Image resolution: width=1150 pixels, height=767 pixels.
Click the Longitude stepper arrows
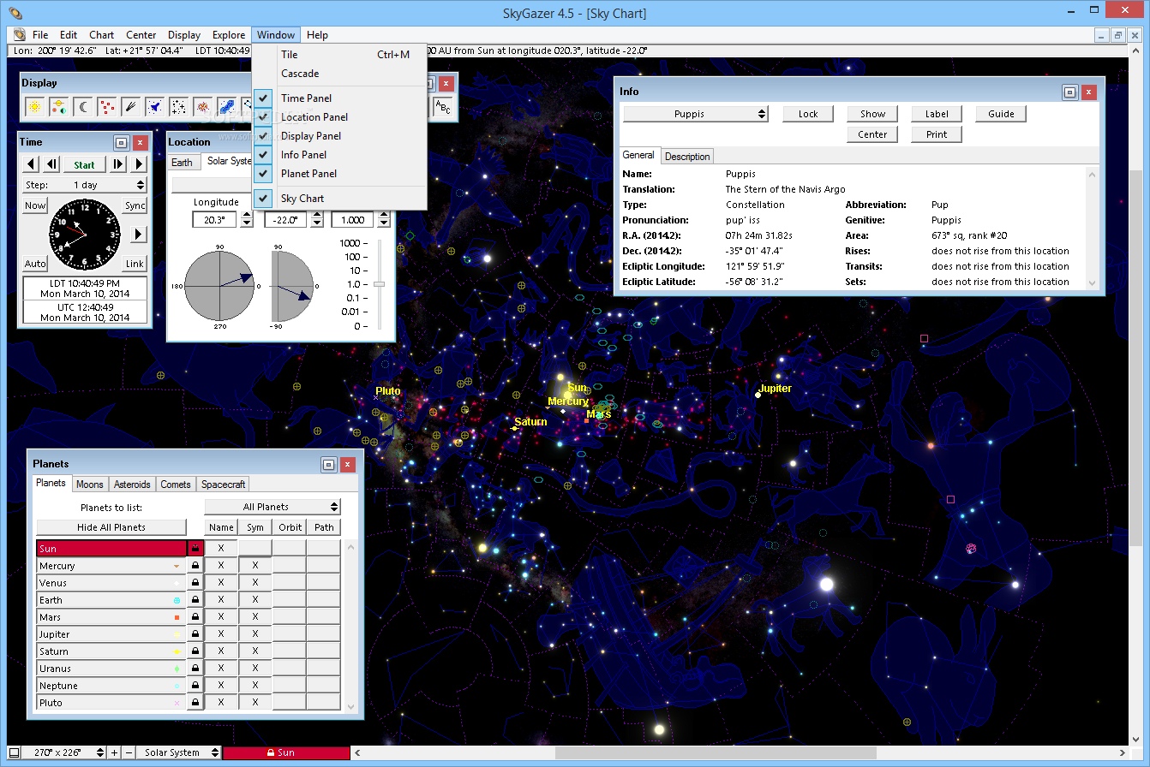(x=247, y=220)
